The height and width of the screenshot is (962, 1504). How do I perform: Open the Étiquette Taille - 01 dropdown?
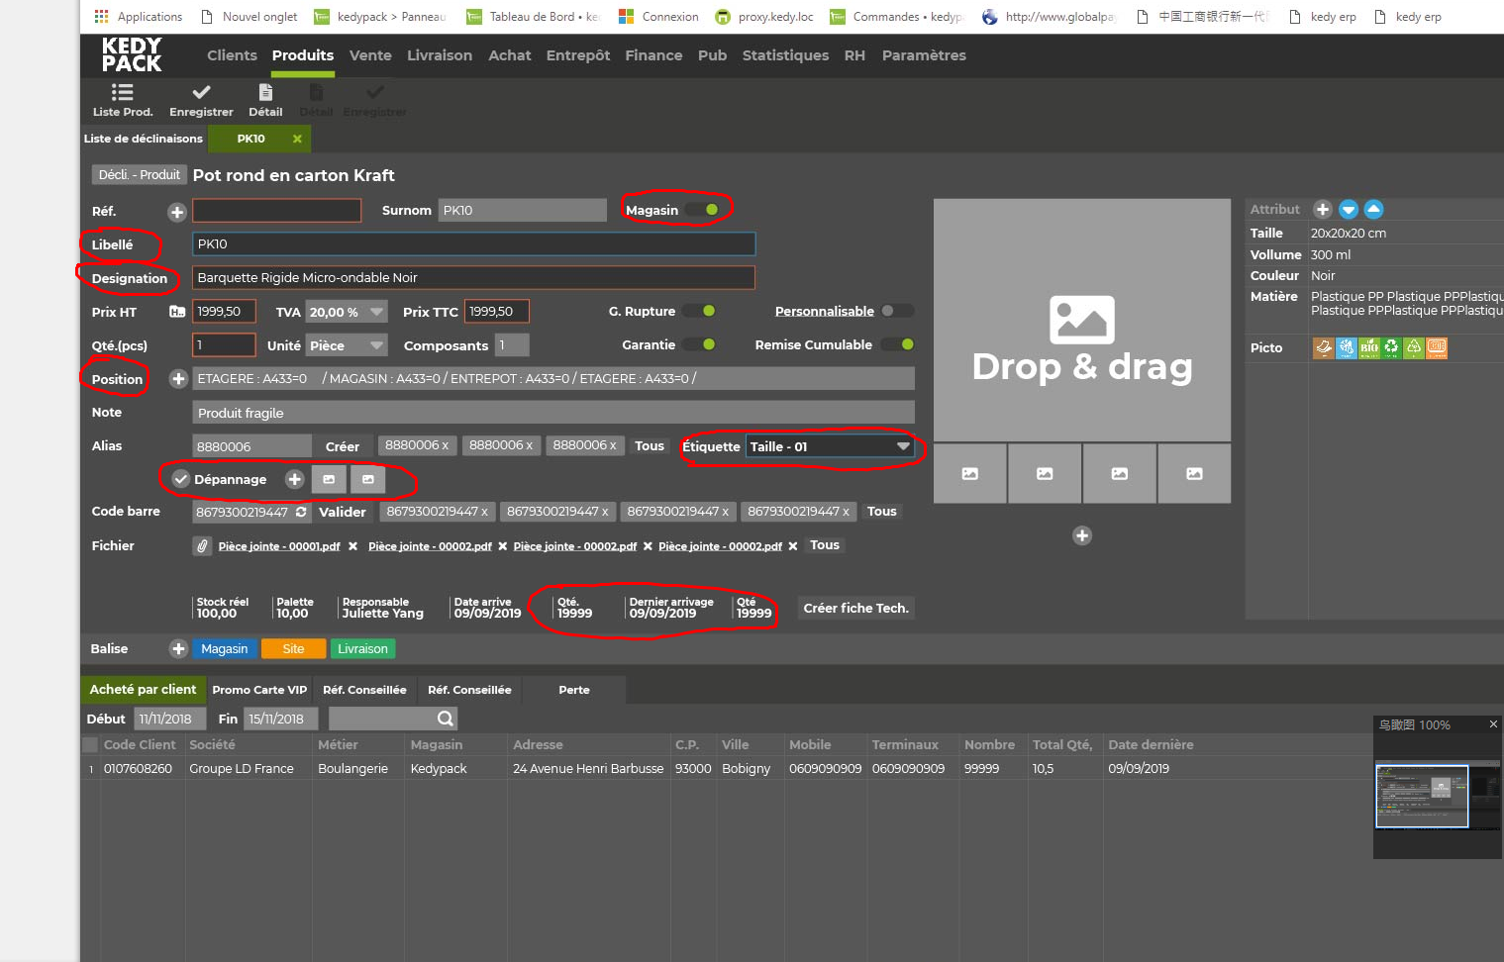(829, 446)
